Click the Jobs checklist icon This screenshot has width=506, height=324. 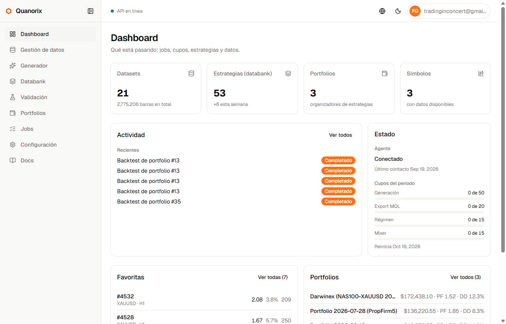(13, 129)
